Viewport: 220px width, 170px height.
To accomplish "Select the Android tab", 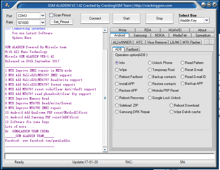I will click(x=120, y=35).
